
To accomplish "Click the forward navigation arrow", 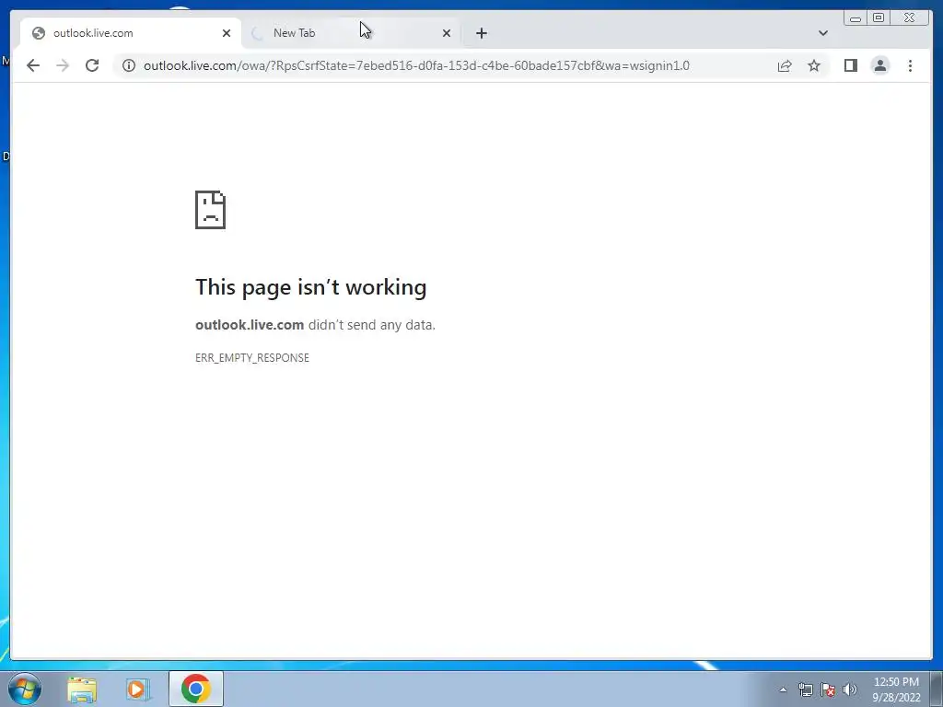I will [63, 65].
